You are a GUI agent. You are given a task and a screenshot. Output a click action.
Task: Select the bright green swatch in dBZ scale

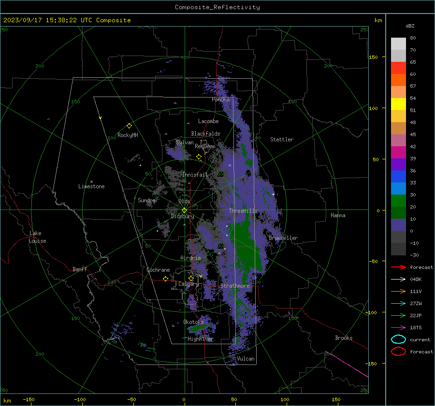[x=398, y=200]
